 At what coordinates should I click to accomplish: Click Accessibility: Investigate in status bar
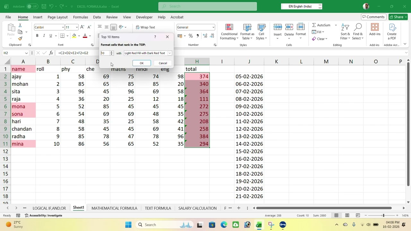(43, 216)
